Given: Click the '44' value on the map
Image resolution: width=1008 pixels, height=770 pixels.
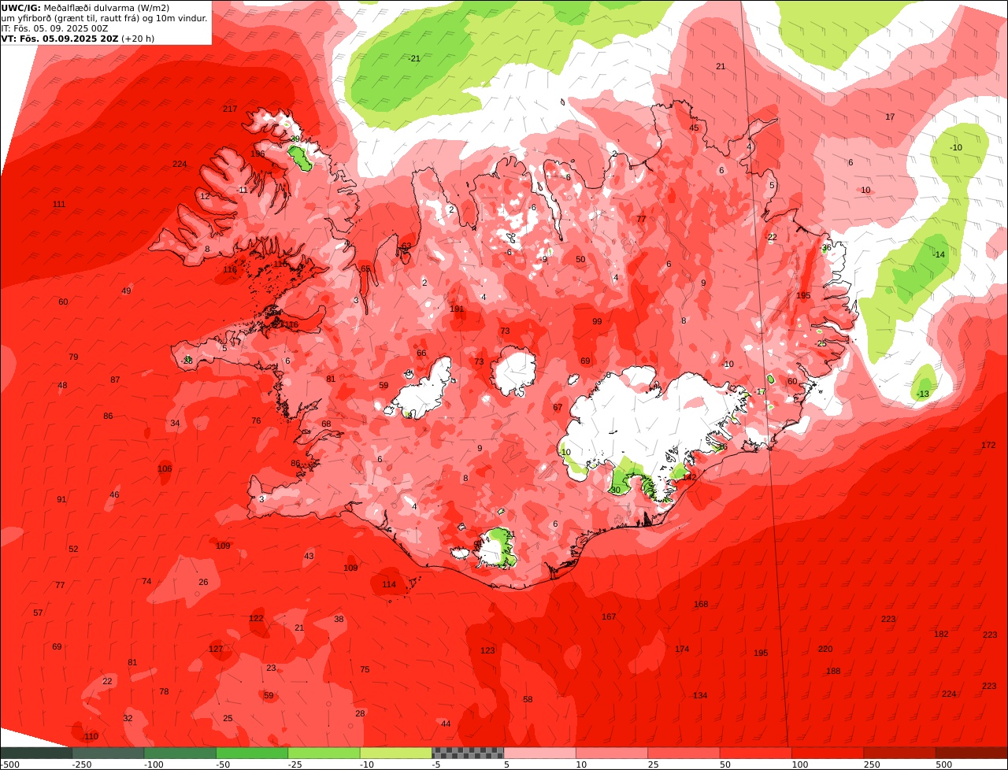Looking at the screenshot, I should tap(446, 724).
